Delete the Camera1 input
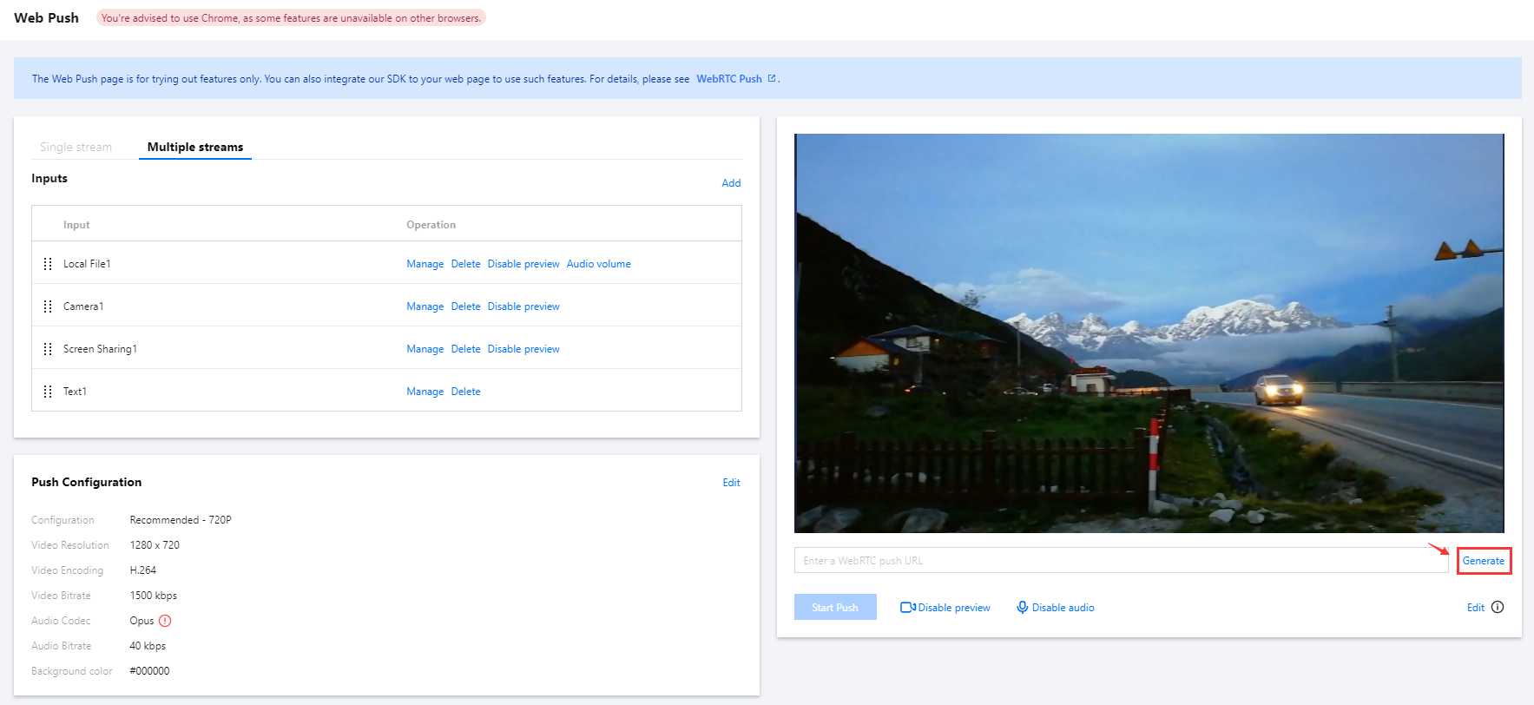The width and height of the screenshot is (1534, 705). (x=465, y=306)
